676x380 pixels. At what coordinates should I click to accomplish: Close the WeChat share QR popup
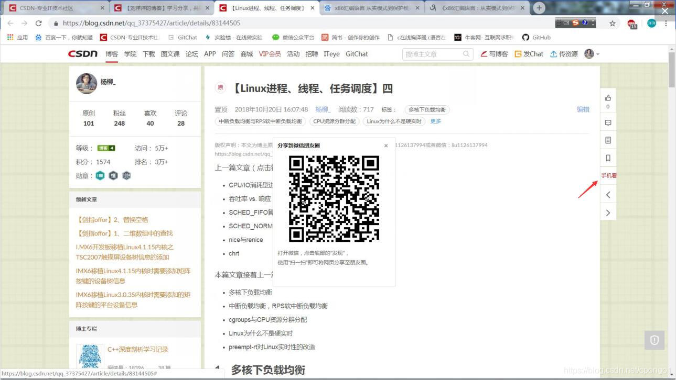coord(386,146)
